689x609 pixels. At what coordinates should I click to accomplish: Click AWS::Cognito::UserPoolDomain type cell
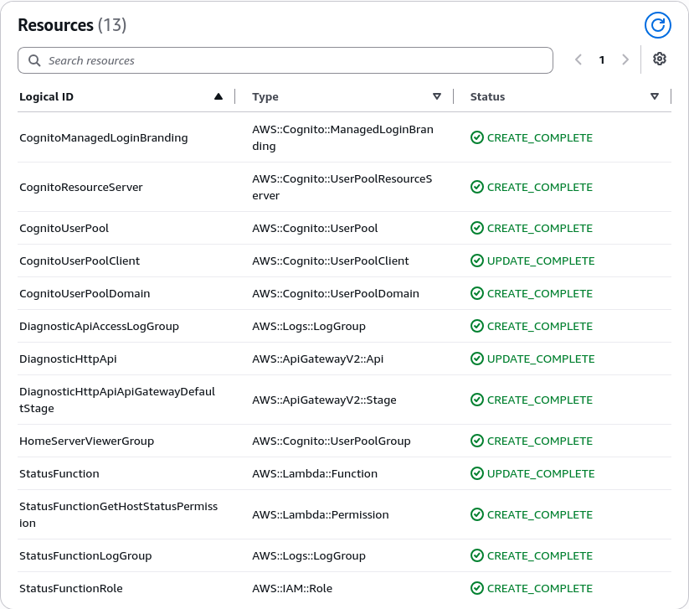(335, 293)
